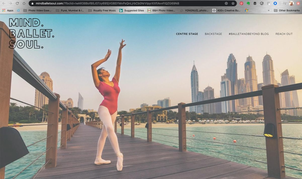
Task: Click the Windows-logo bookmark icon
Action: [247, 10]
